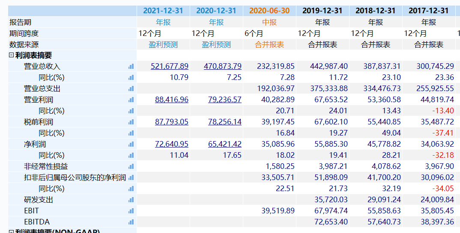Click orange 合并报表 under 2020-06-30
460x233 pixels.
pyautogui.click(x=269, y=44)
